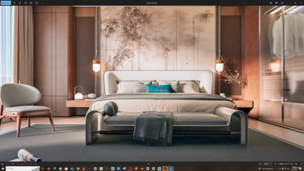This screenshot has width=304, height=171.
Task: Open Microsoft Store from the taskbar
Action: coord(66,169)
